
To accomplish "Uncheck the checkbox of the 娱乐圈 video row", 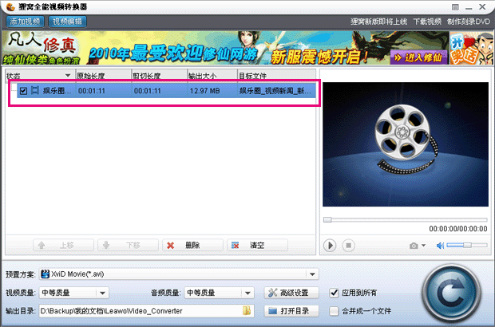I will 23,91.
